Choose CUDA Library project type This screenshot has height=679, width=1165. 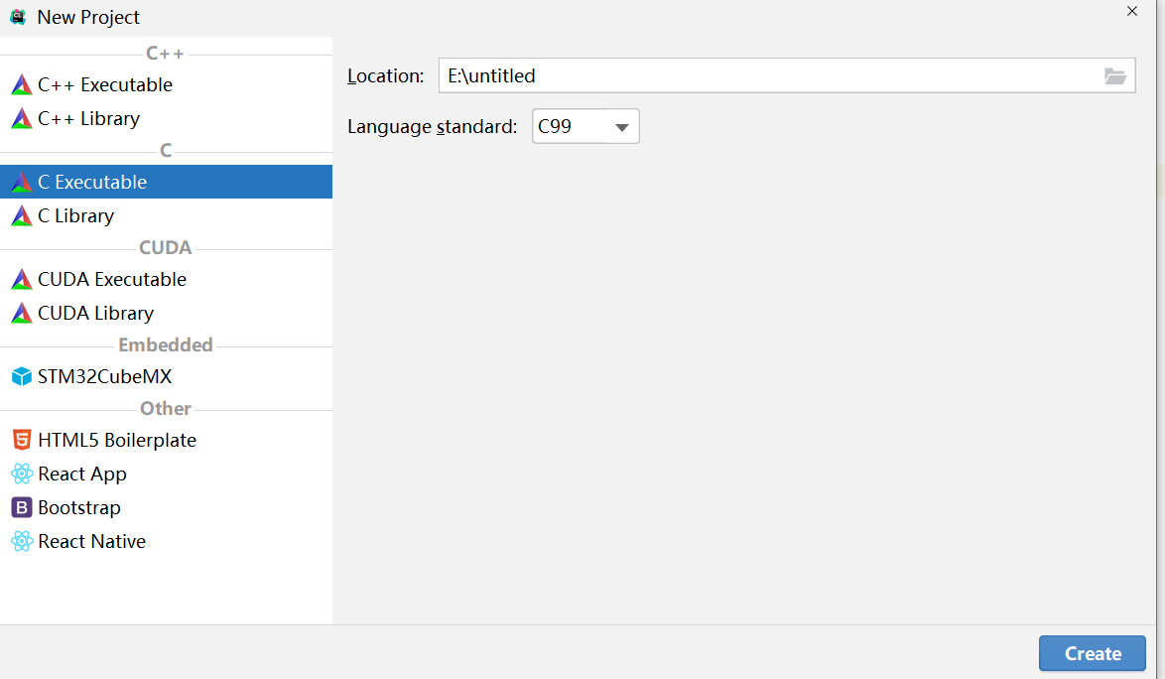[95, 314]
